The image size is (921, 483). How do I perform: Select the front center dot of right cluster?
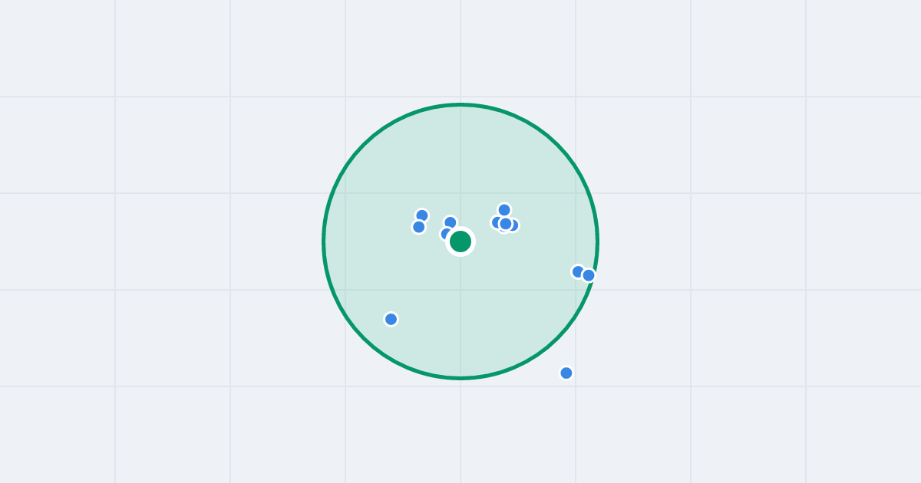pyautogui.click(x=506, y=224)
